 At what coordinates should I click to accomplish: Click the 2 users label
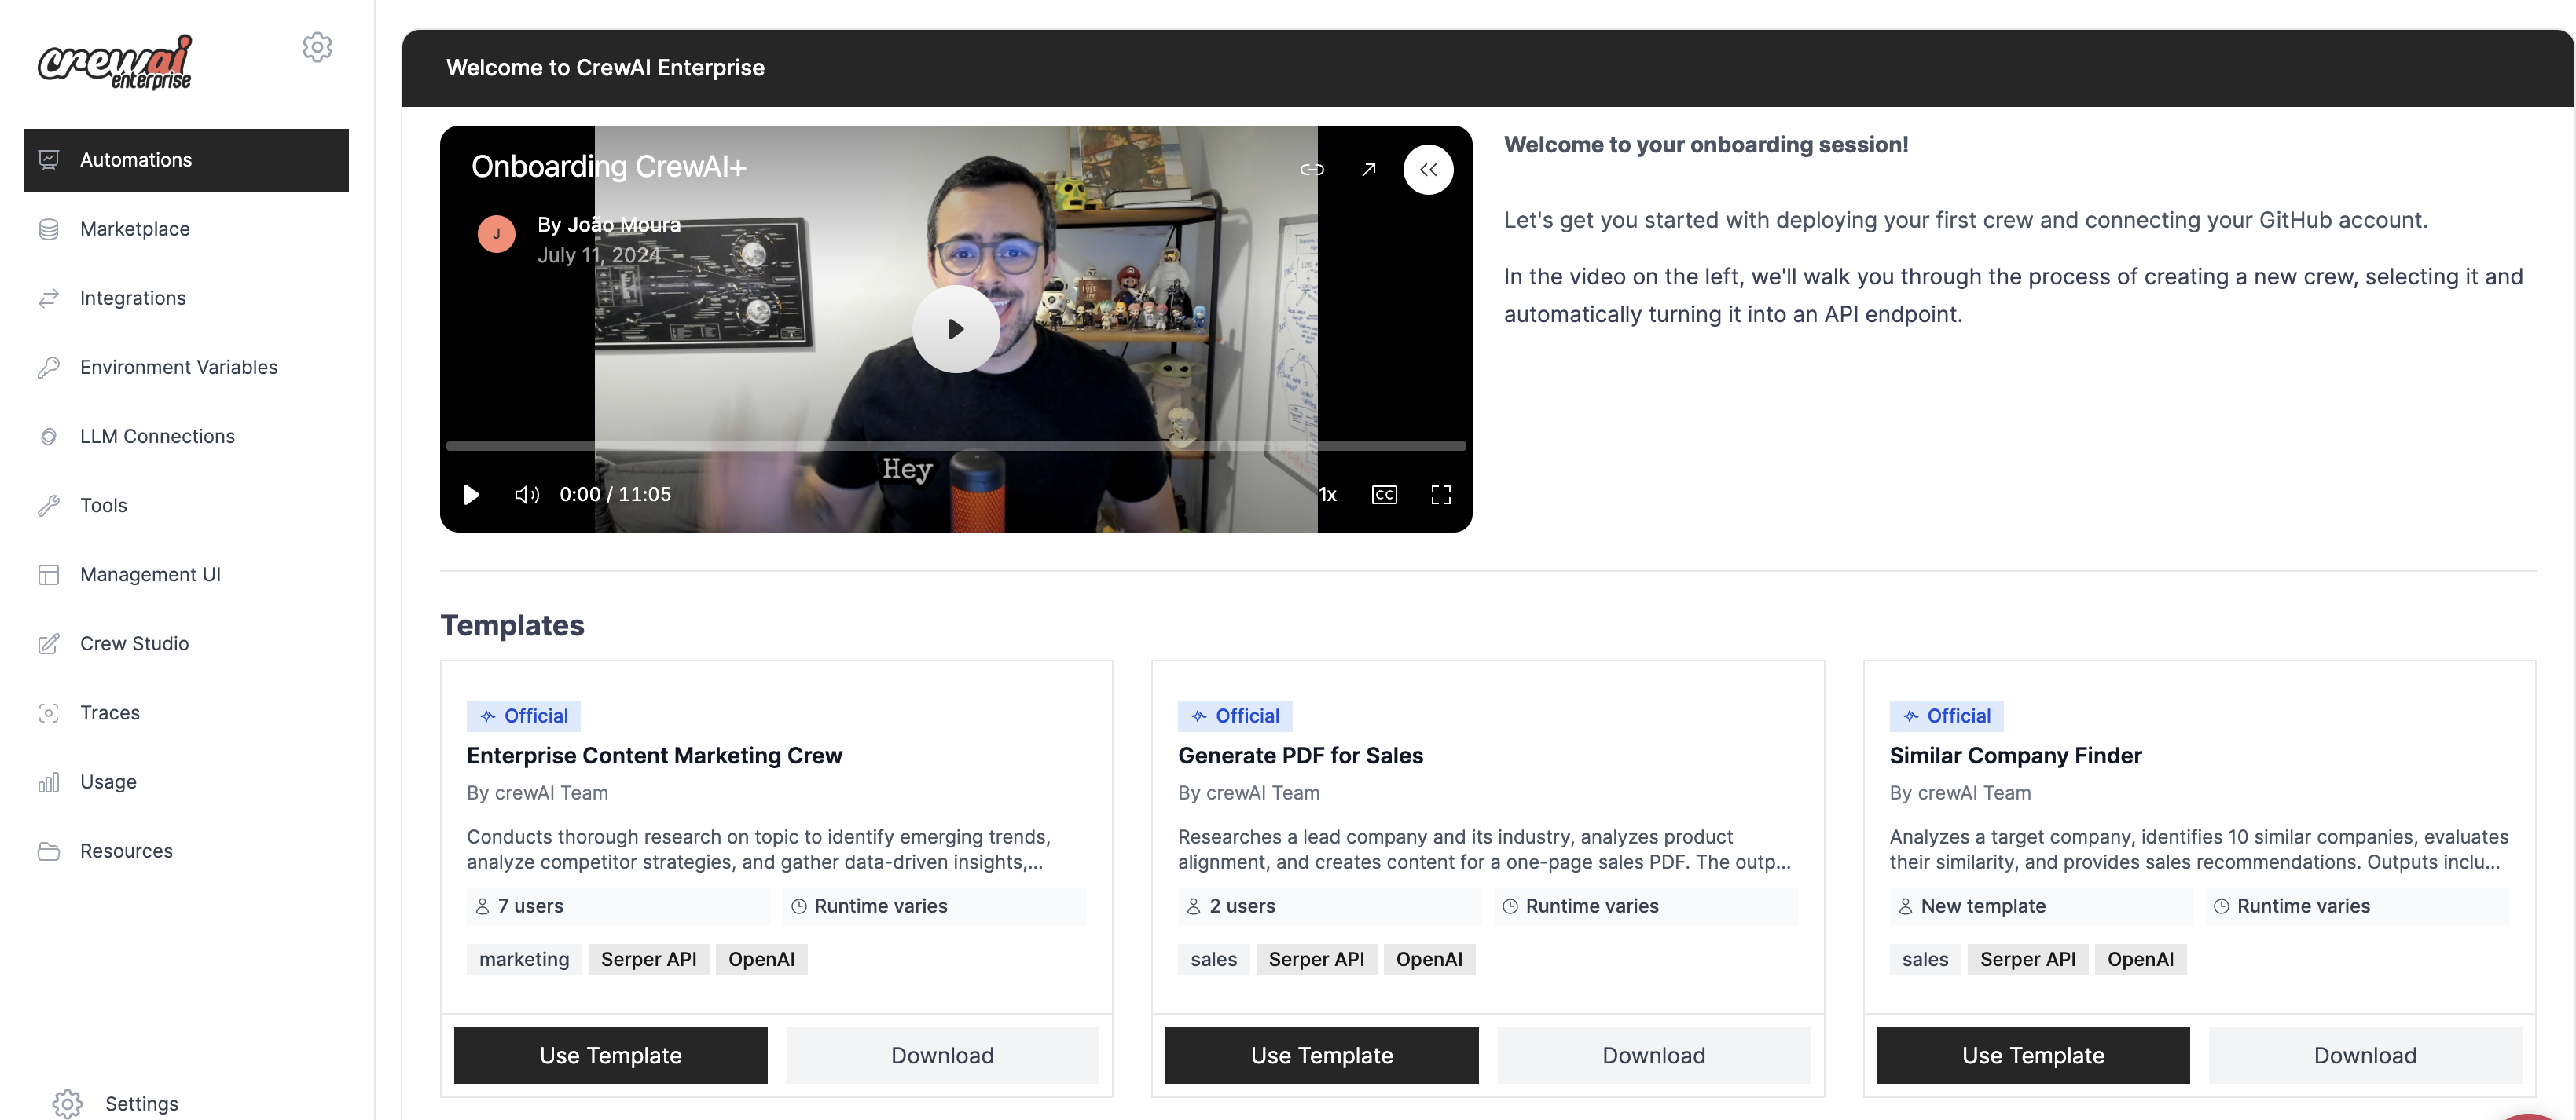pyautogui.click(x=1242, y=906)
